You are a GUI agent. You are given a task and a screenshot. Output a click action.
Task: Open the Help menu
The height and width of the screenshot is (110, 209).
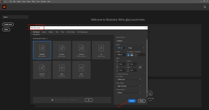point(49,2)
